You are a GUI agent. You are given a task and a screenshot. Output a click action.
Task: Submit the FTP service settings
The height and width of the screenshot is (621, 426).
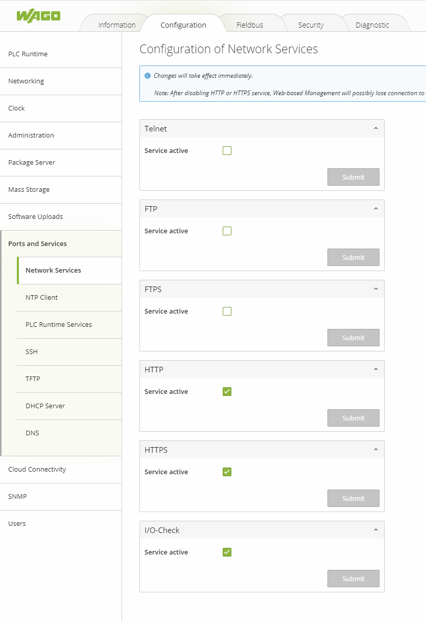pyautogui.click(x=353, y=257)
